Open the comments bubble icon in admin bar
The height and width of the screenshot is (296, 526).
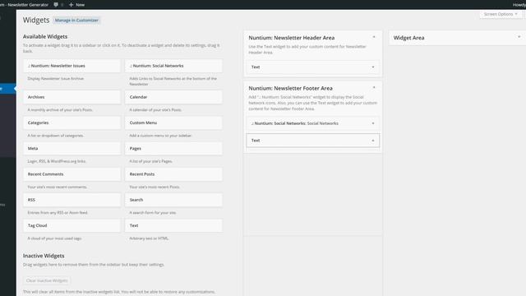[x=56, y=5]
